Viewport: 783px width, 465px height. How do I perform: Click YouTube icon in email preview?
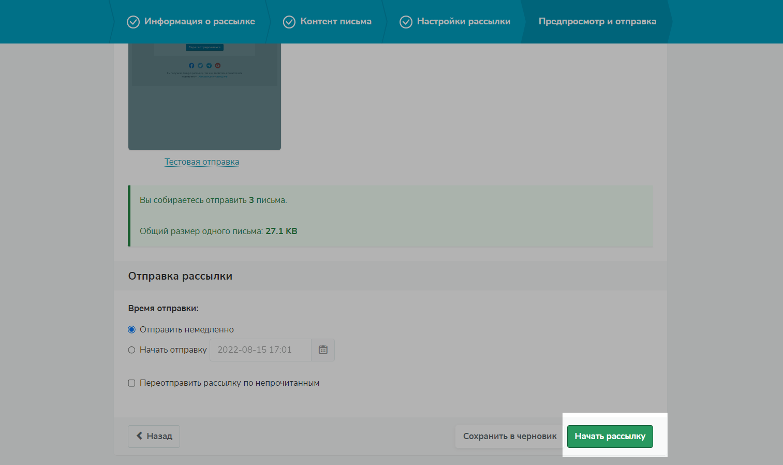[x=218, y=66]
